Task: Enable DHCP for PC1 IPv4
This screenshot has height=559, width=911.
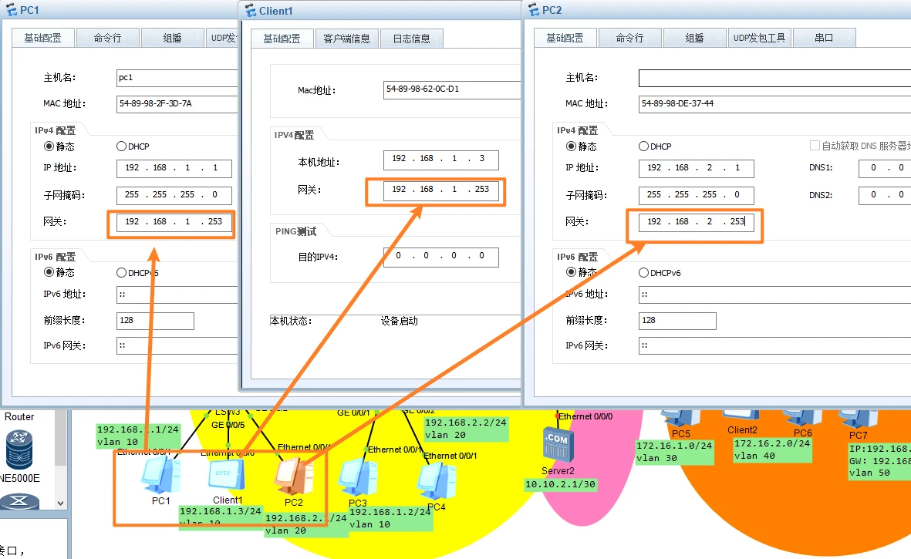Action: pos(121,146)
